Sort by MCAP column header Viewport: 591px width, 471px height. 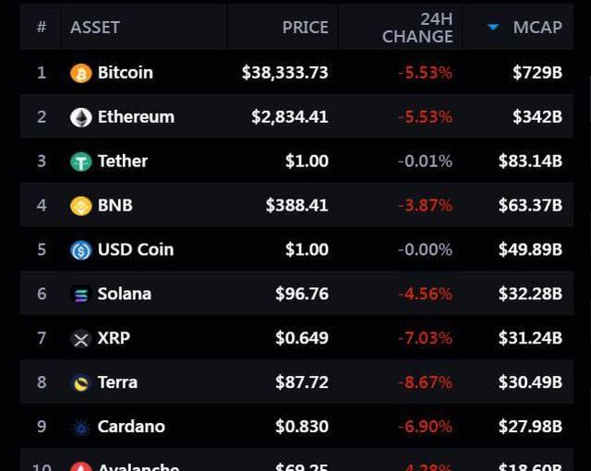pyautogui.click(x=537, y=27)
